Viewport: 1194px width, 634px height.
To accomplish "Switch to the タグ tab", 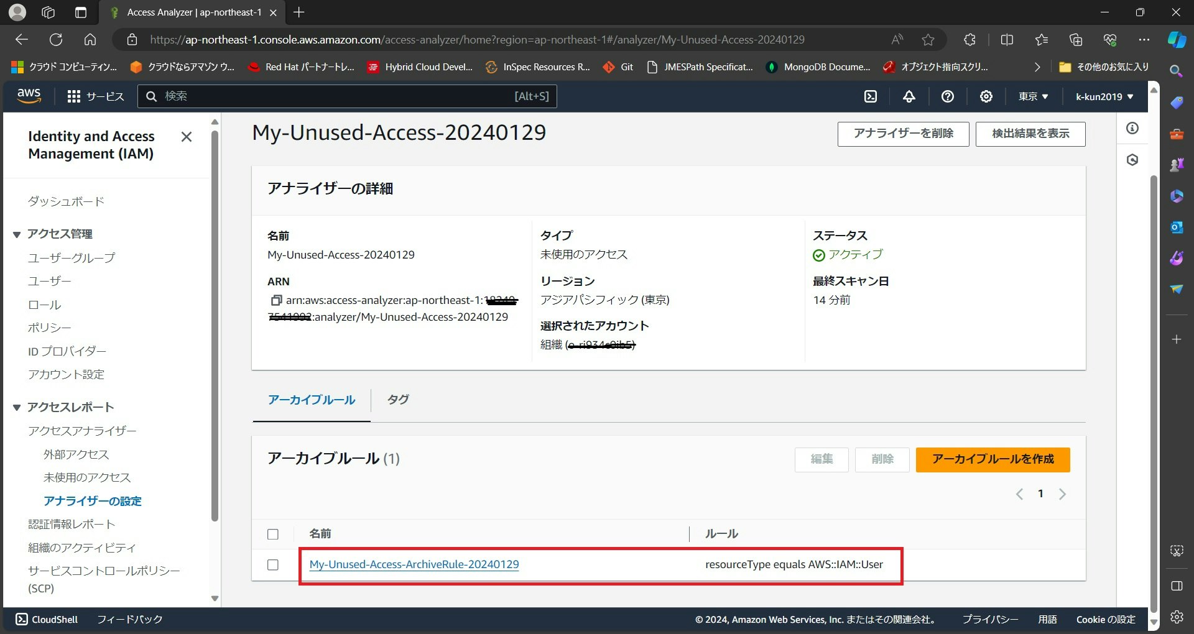I will pos(398,400).
